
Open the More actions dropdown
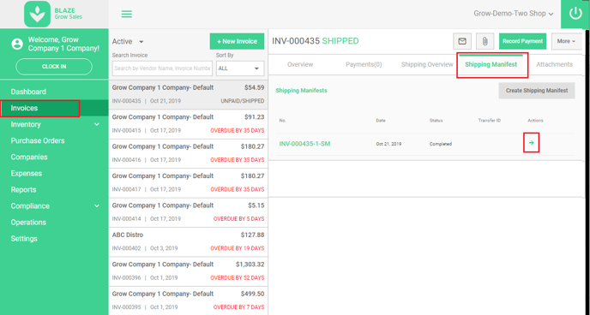pyautogui.click(x=566, y=41)
